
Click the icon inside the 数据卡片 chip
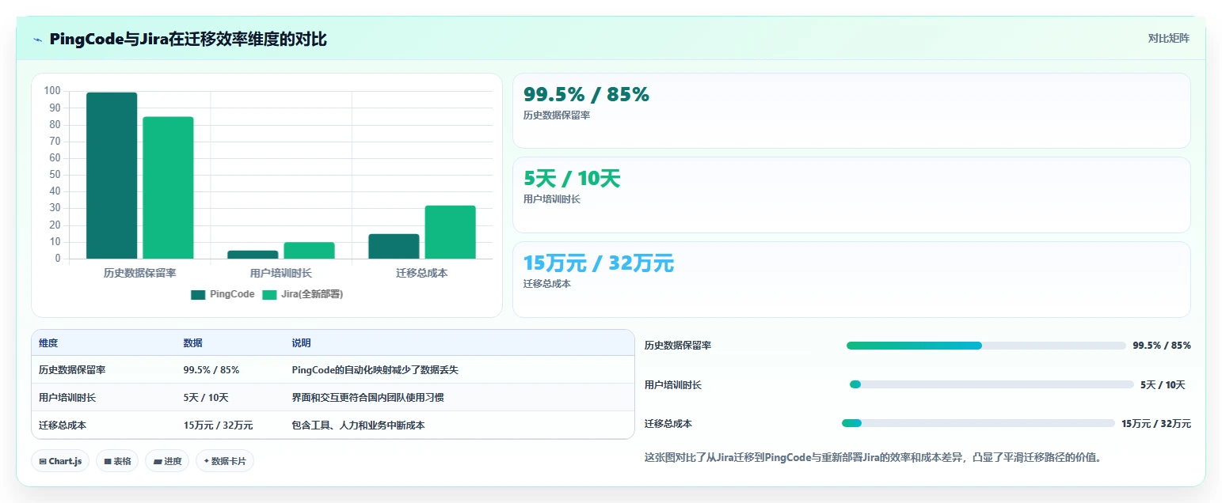click(206, 461)
